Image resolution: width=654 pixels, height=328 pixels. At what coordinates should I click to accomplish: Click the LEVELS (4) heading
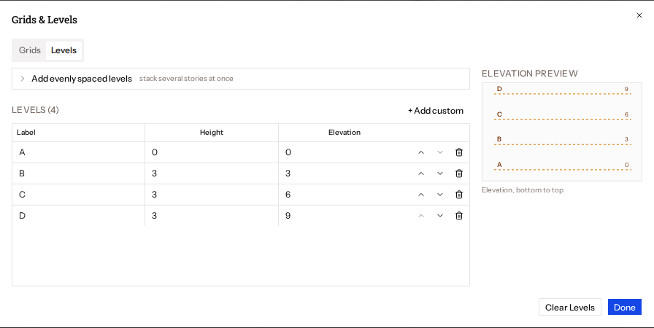[x=35, y=110]
